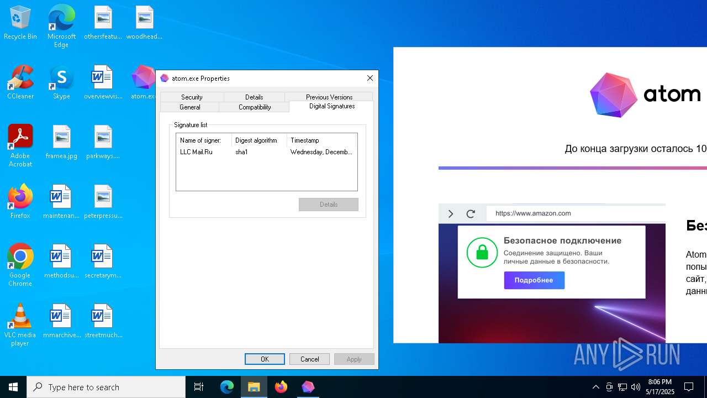707x398 pixels.
Task: Switch to the Security tab
Action: (192, 97)
